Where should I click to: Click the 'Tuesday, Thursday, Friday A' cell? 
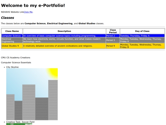click(x=142, y=35)
